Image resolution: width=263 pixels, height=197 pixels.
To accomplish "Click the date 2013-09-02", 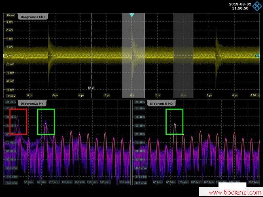I will pyautogui.click(x=240, y=4).
